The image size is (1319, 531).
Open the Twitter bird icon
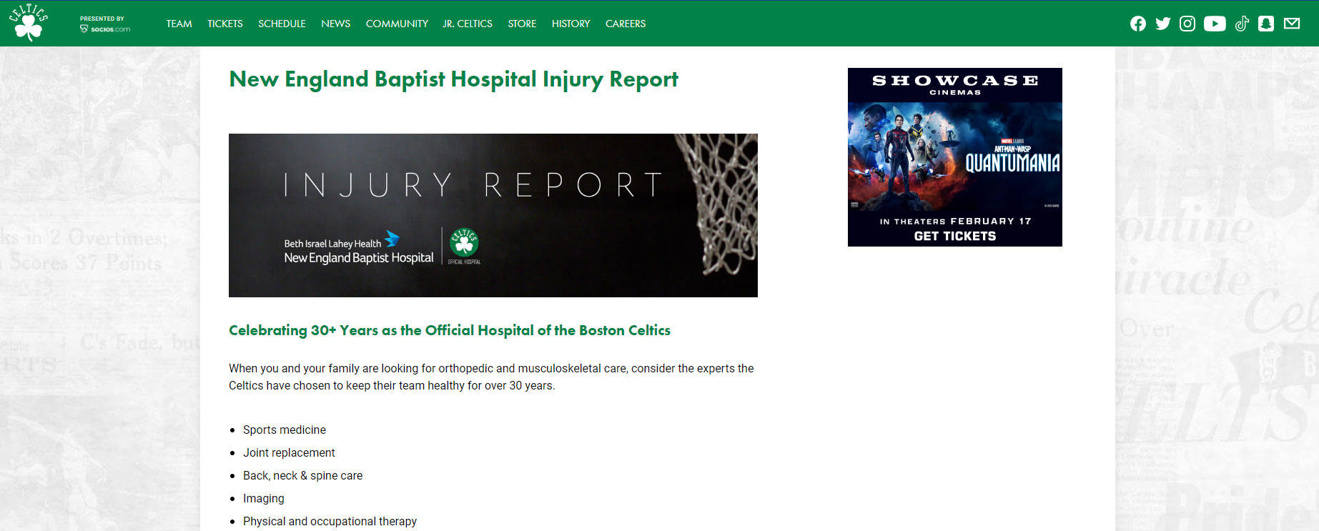click(x=1163, y=24)
